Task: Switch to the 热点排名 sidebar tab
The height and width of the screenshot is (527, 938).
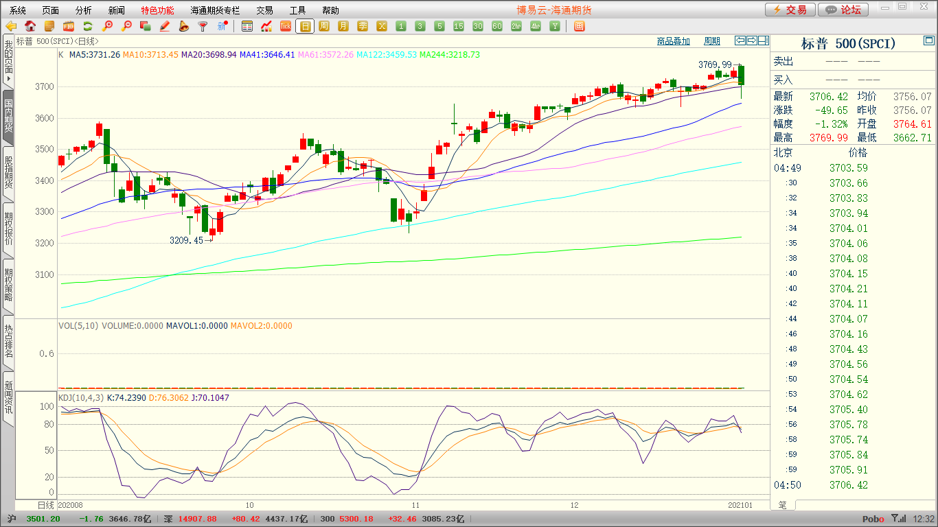Action: (8, 342)
